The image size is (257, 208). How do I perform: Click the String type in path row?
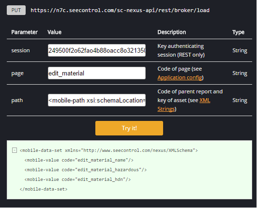[240, 100]
